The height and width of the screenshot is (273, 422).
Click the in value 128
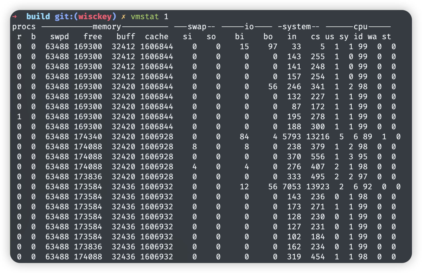pyautogui.click(x=294, y=217)
